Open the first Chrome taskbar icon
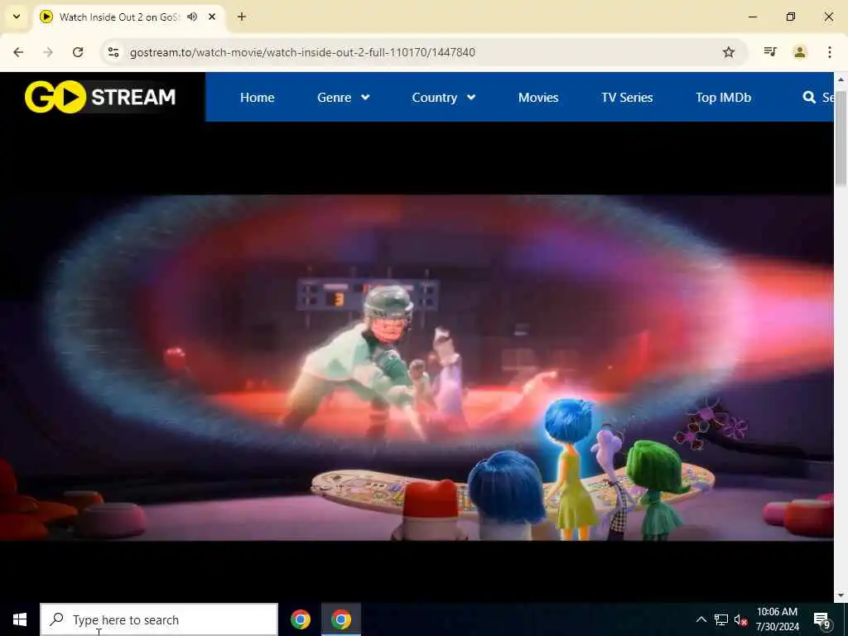The height and width of the screenshot is (636, 848). pyautogui.click(x=300, y=619)
